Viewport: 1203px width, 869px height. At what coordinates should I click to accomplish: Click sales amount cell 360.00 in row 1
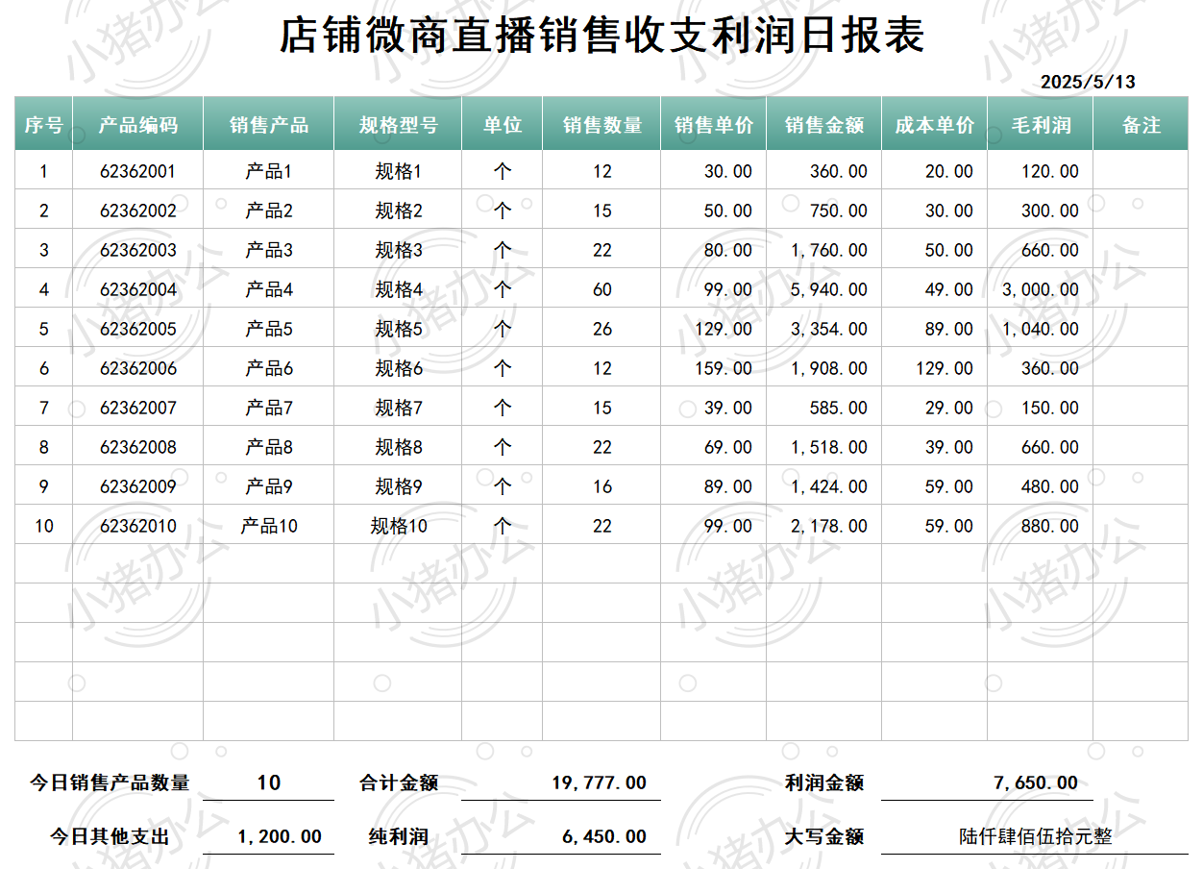[824, 171]
